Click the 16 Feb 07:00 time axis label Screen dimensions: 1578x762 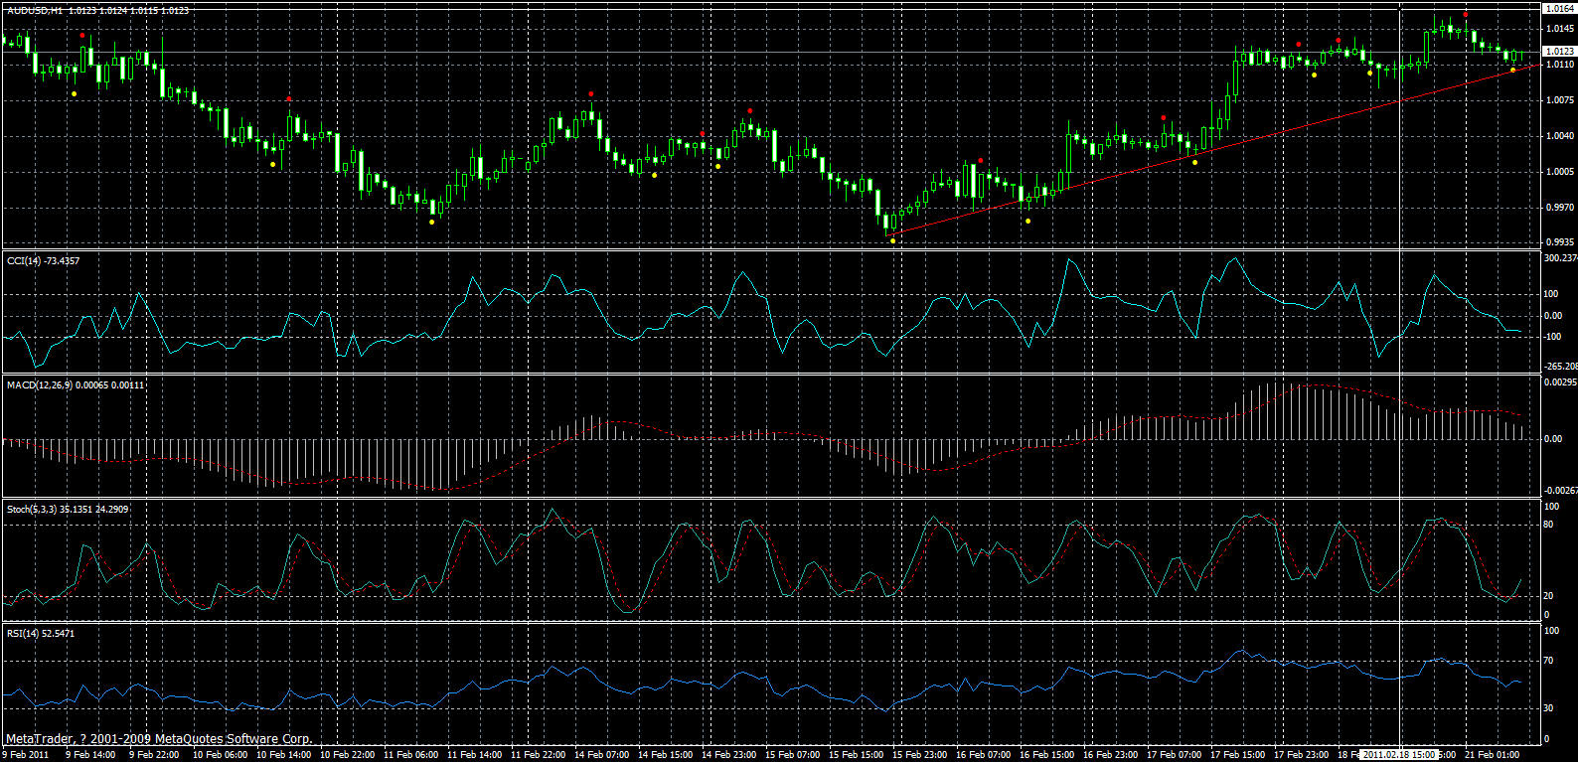click(x=983, y=755)
